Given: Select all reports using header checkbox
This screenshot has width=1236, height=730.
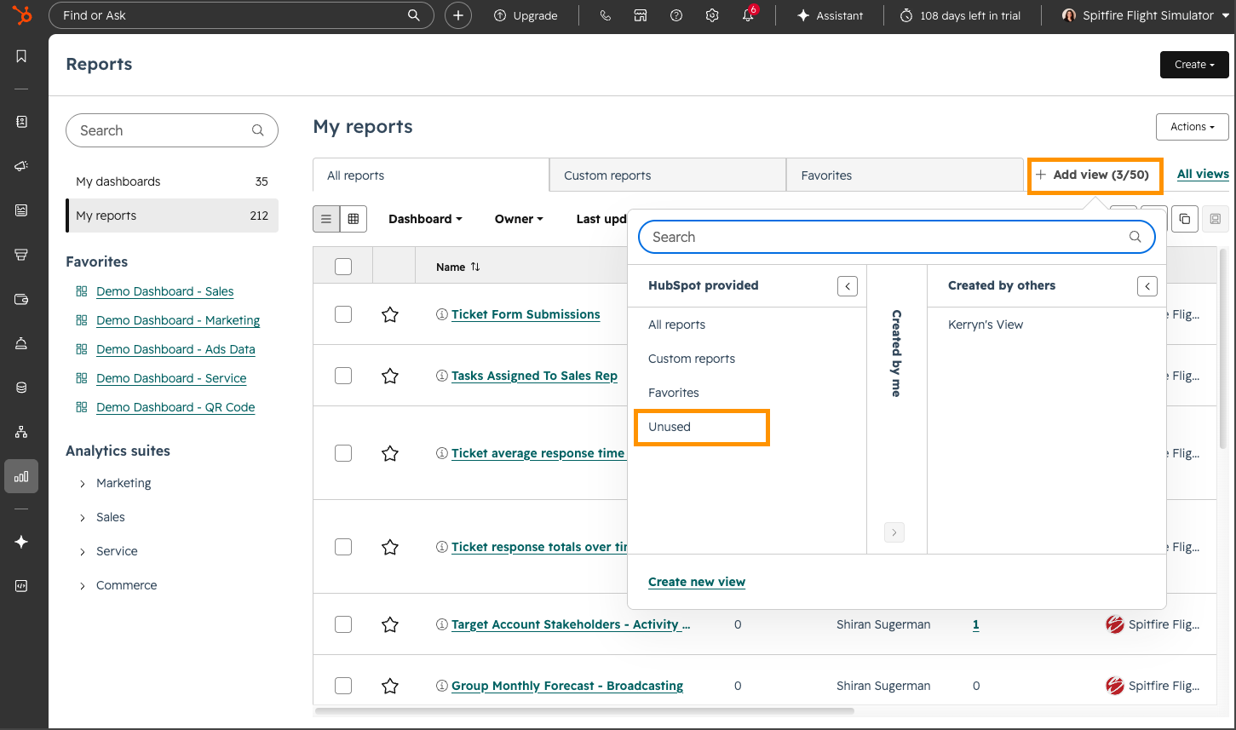Looking at the screenshot, I should [x=343, y=266].
